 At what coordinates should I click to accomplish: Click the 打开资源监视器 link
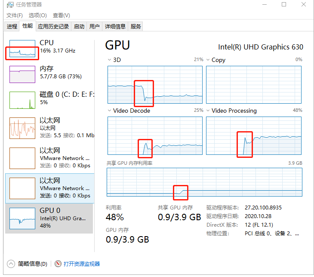pyautogui.click(x=82, y=264)
